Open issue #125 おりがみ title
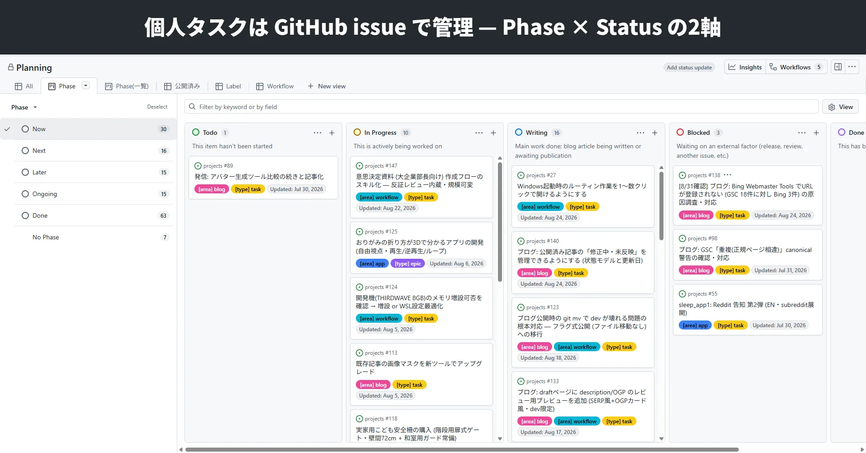 click(x=419, y=247)
